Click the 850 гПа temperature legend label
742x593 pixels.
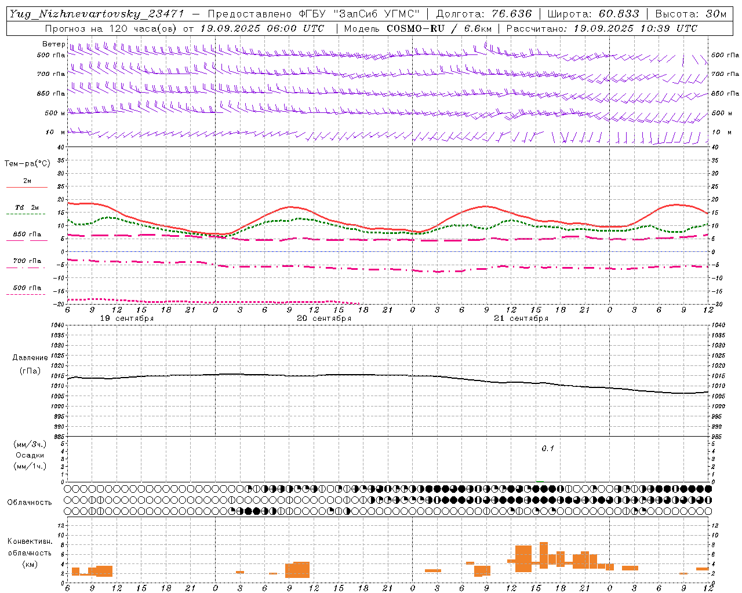[27, 235]
